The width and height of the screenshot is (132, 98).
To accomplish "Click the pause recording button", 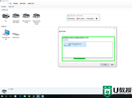I will coord(71,19).
